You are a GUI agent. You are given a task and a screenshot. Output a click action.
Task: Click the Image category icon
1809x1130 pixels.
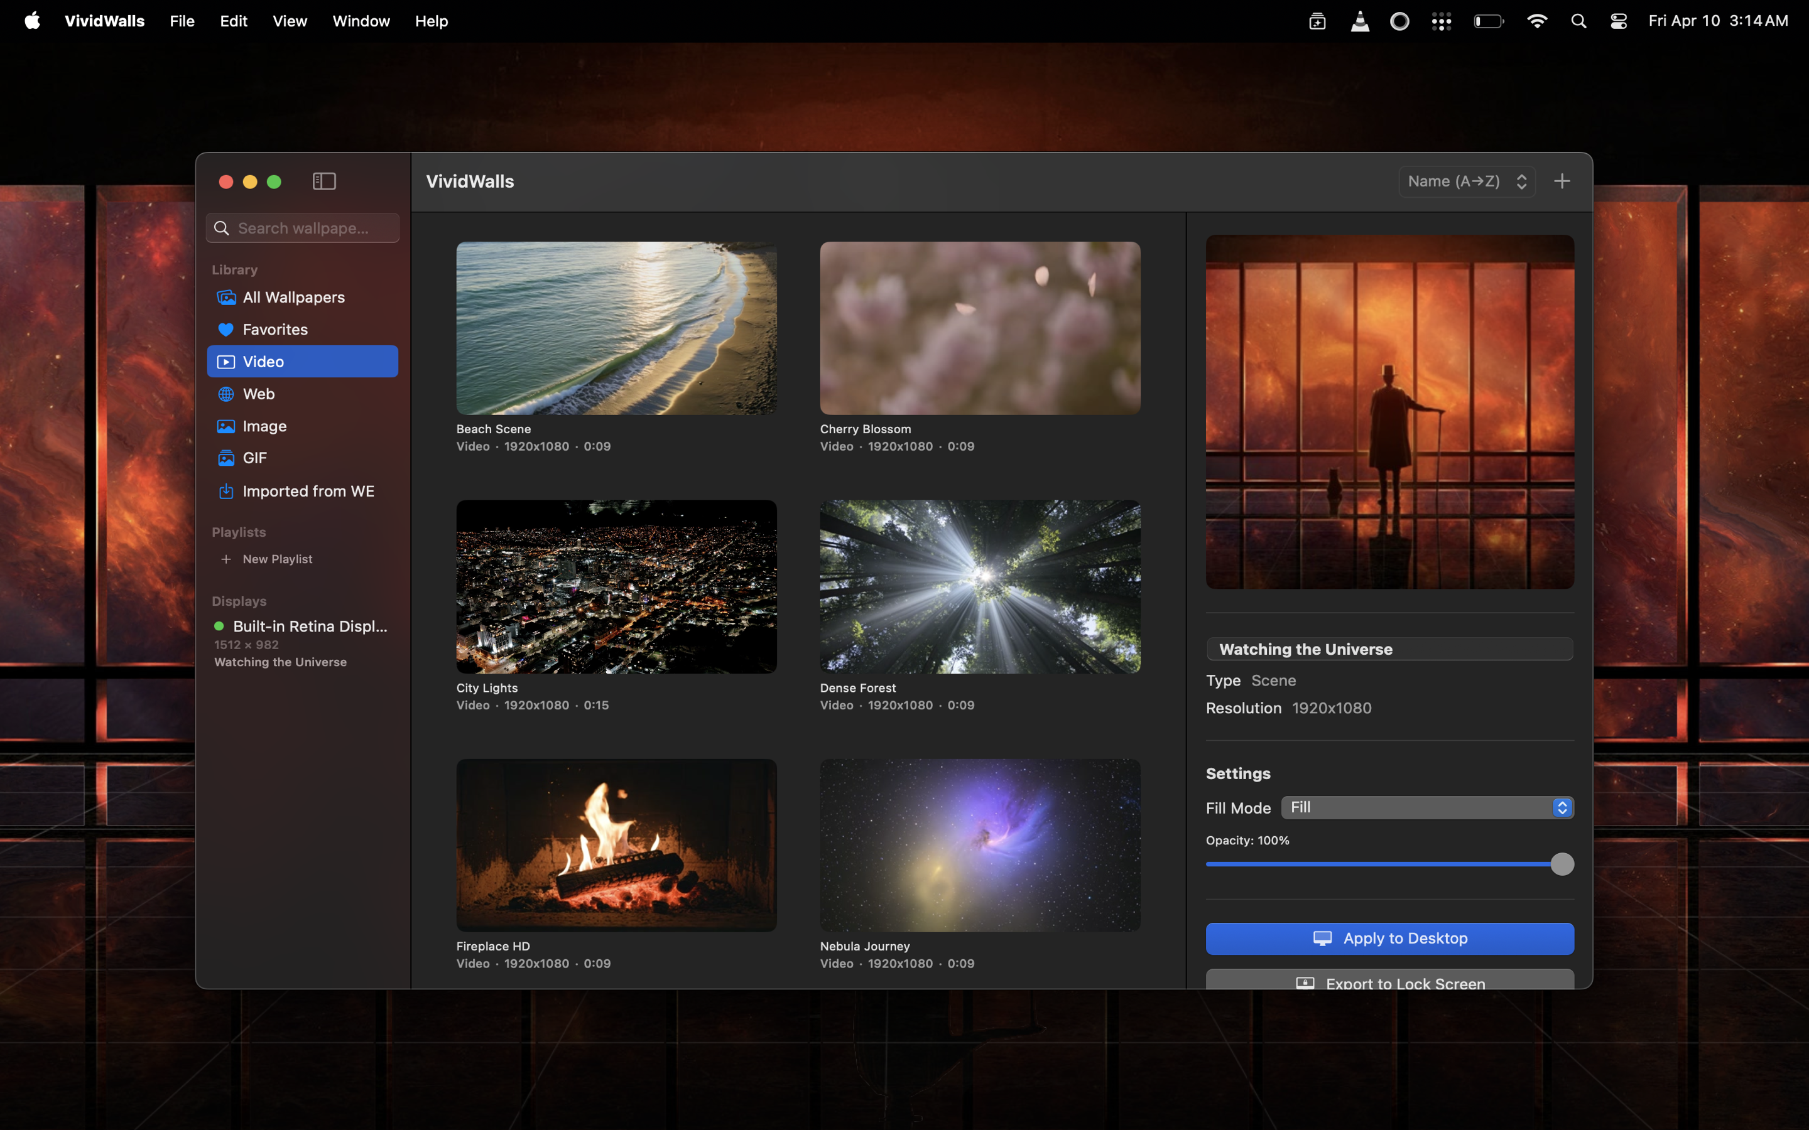tap(225, 426)
